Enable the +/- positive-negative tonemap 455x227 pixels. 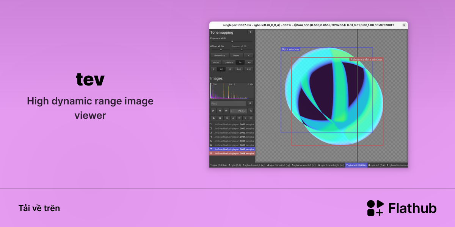[249, 62]
